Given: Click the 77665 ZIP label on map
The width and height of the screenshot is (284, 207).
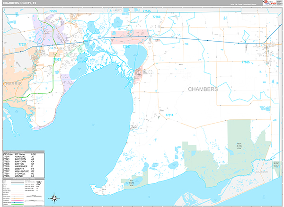Looking at the screenshot, I should (x=245, y=62).
